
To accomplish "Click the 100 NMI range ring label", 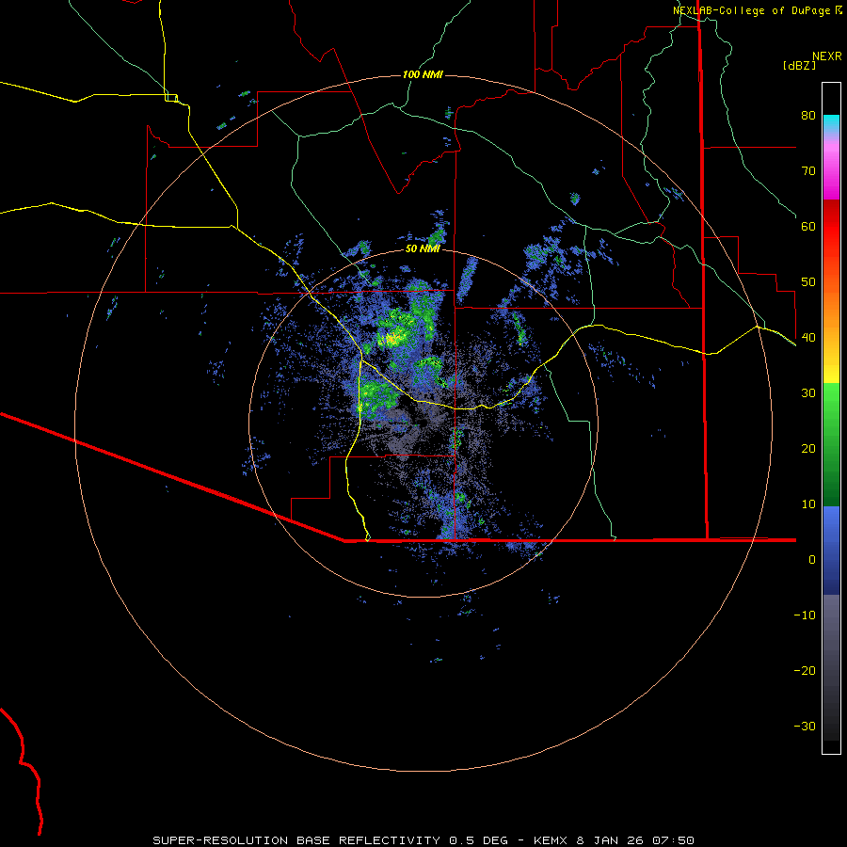I will 423,74.
